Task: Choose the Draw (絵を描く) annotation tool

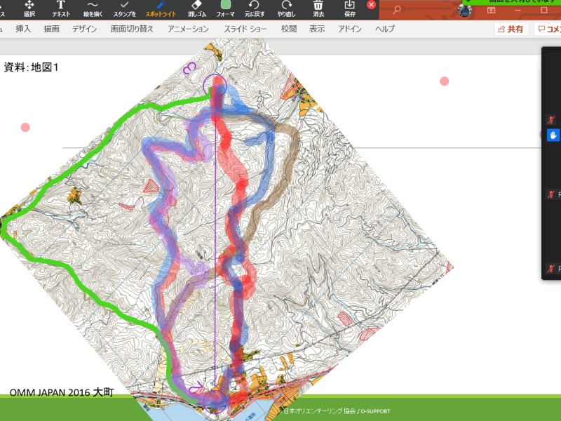Action: pos(92,8)
